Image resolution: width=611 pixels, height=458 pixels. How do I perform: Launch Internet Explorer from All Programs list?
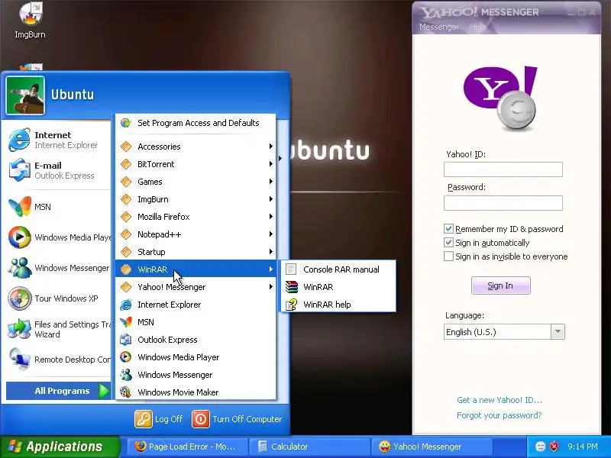[196, 305]
